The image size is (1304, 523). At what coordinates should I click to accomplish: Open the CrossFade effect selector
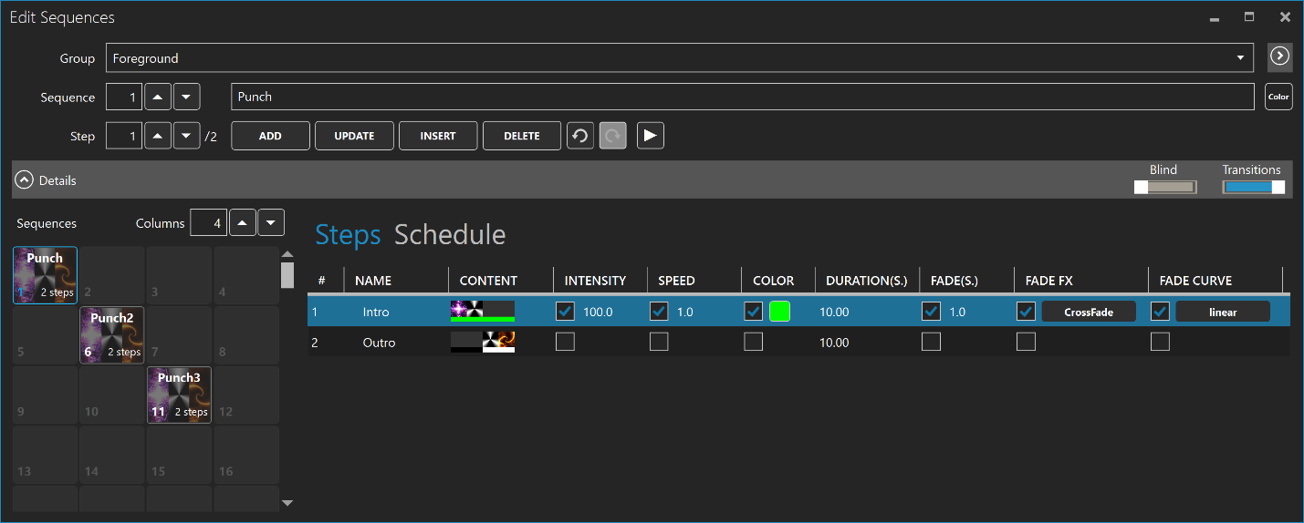(x=1089, y=312)
